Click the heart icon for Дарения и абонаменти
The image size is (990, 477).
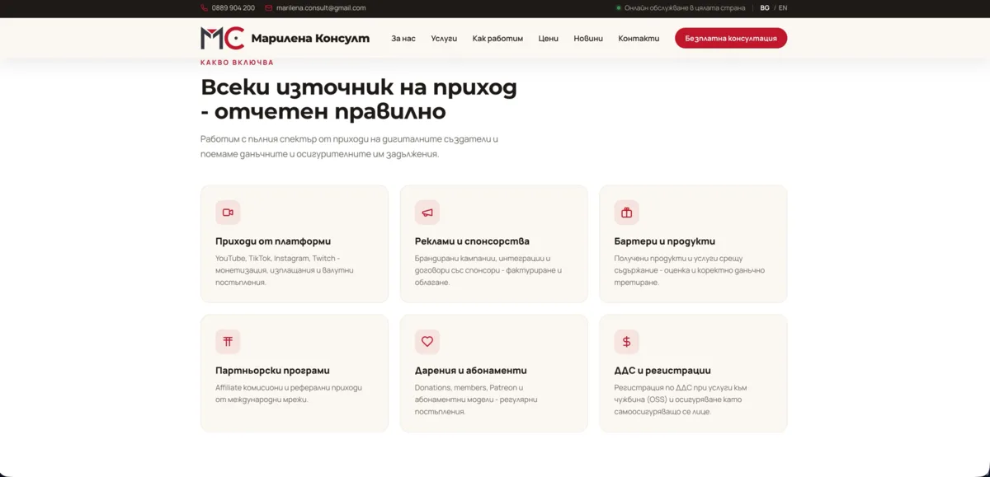(x=427, y=342)
